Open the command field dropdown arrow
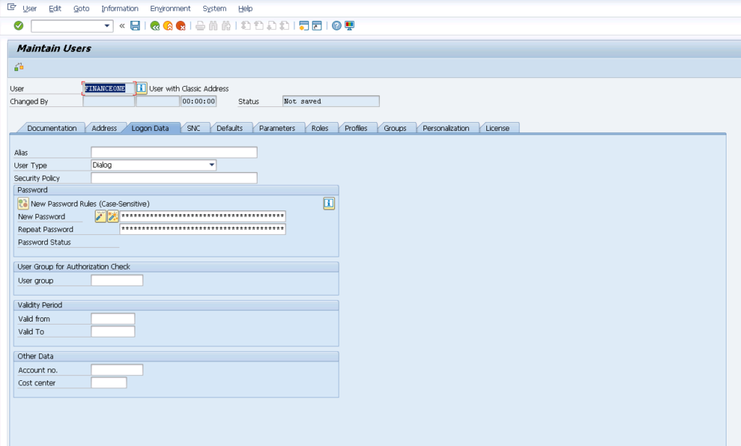Viewport: 741px width, 446px height. click(x=107, y=26)
